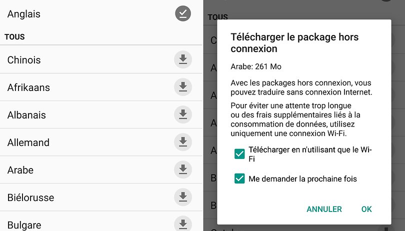Select Biélorusse in the language list
This screenshot has height=231, width=405.
point(101,197)
